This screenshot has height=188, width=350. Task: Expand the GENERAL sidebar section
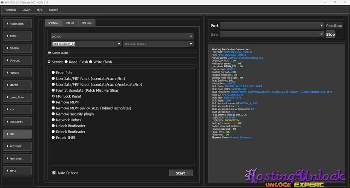[x=17, y=49]
